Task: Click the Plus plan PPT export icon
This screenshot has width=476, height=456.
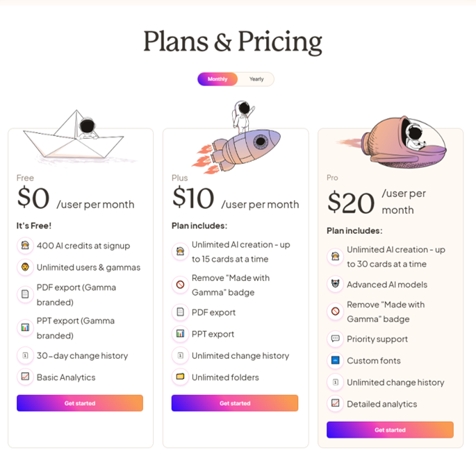Action: pos(180,334)
